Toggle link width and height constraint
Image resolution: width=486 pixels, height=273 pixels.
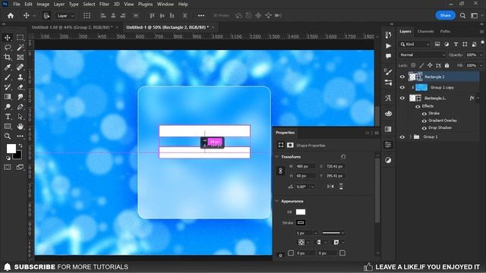click(280, 171)
